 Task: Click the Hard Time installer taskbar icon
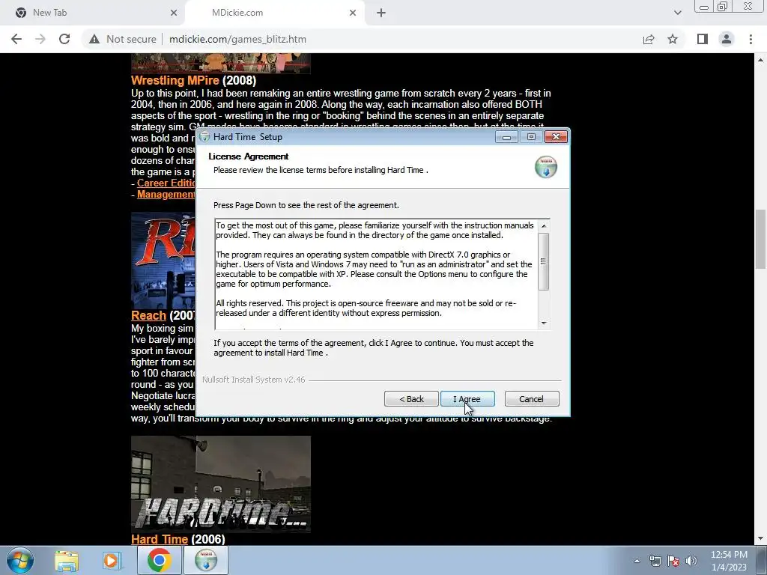[206, 560]
